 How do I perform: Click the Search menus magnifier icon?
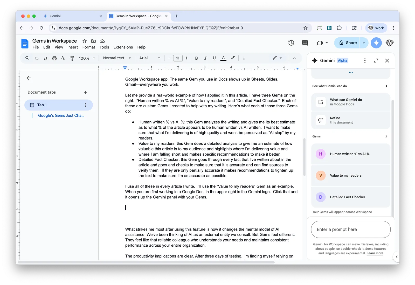(x=27, y=58)
